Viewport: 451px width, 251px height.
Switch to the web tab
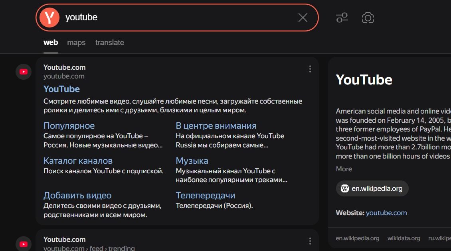(x=51, y=43)
